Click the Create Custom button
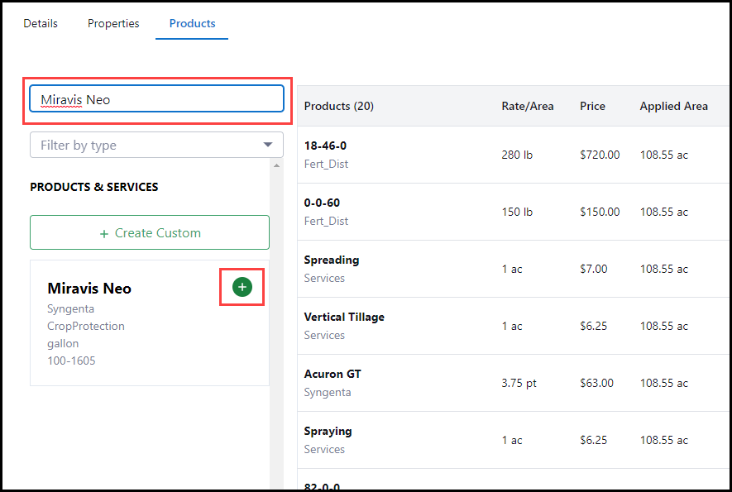The image size is (732, 492). pos(150,232)
